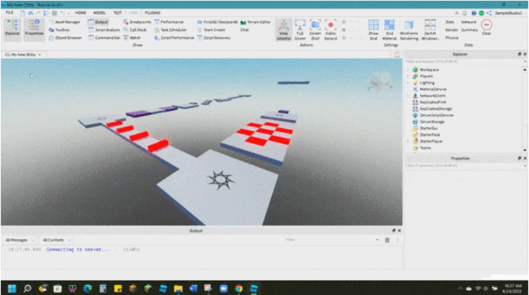Switch to the TEST ribbon tab
529x295 pixels.
coord(117,13)
